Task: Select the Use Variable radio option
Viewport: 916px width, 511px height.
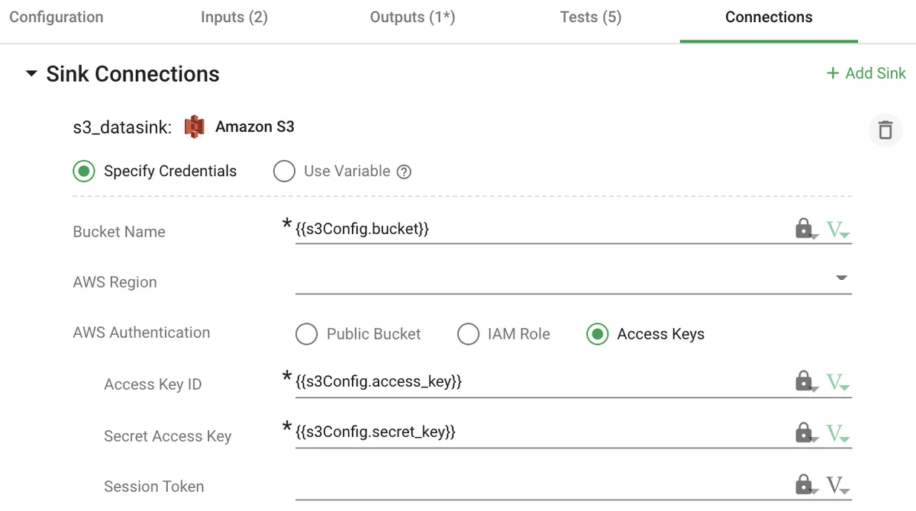Action: pyautogui.click(x=284, y=171)
